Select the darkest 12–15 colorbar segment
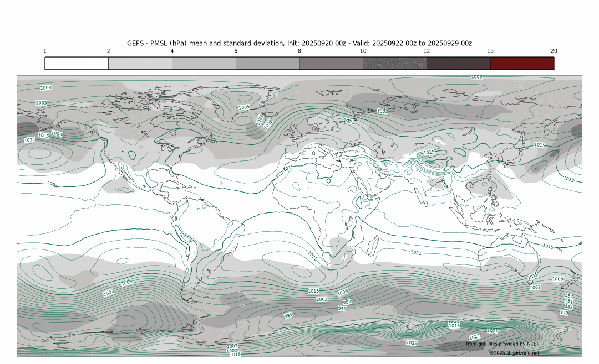 [458, 63]
